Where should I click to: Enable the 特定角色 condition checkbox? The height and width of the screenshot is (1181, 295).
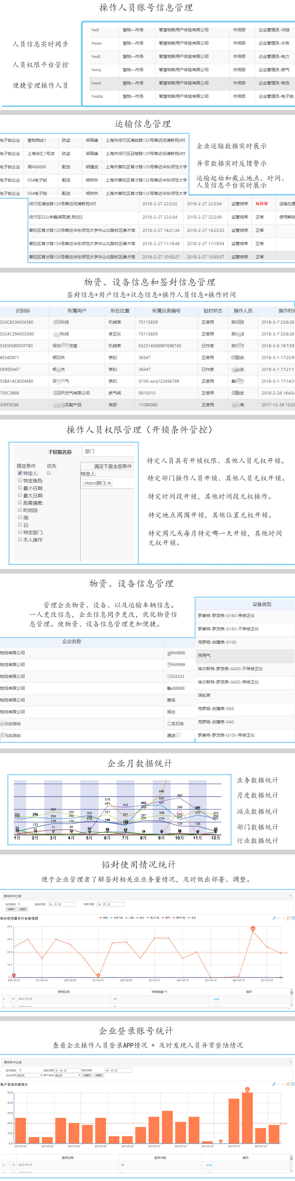(20, 480)
